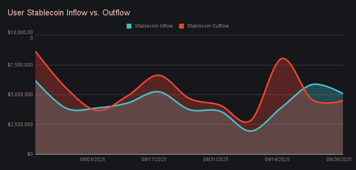Screen dimensions: 356x170
Task: Hide the Stablecoin Outflow series via its label
Action: [208, 26]
